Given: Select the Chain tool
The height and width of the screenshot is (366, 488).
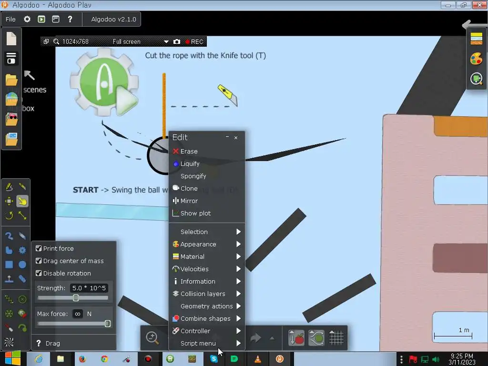Looking at the screenshot, I should pyautogui.click(x=22, y=279).
